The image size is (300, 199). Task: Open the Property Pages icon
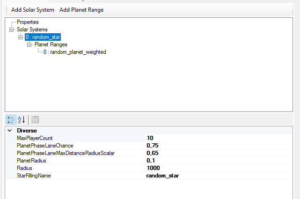click(x=35, y=120)
